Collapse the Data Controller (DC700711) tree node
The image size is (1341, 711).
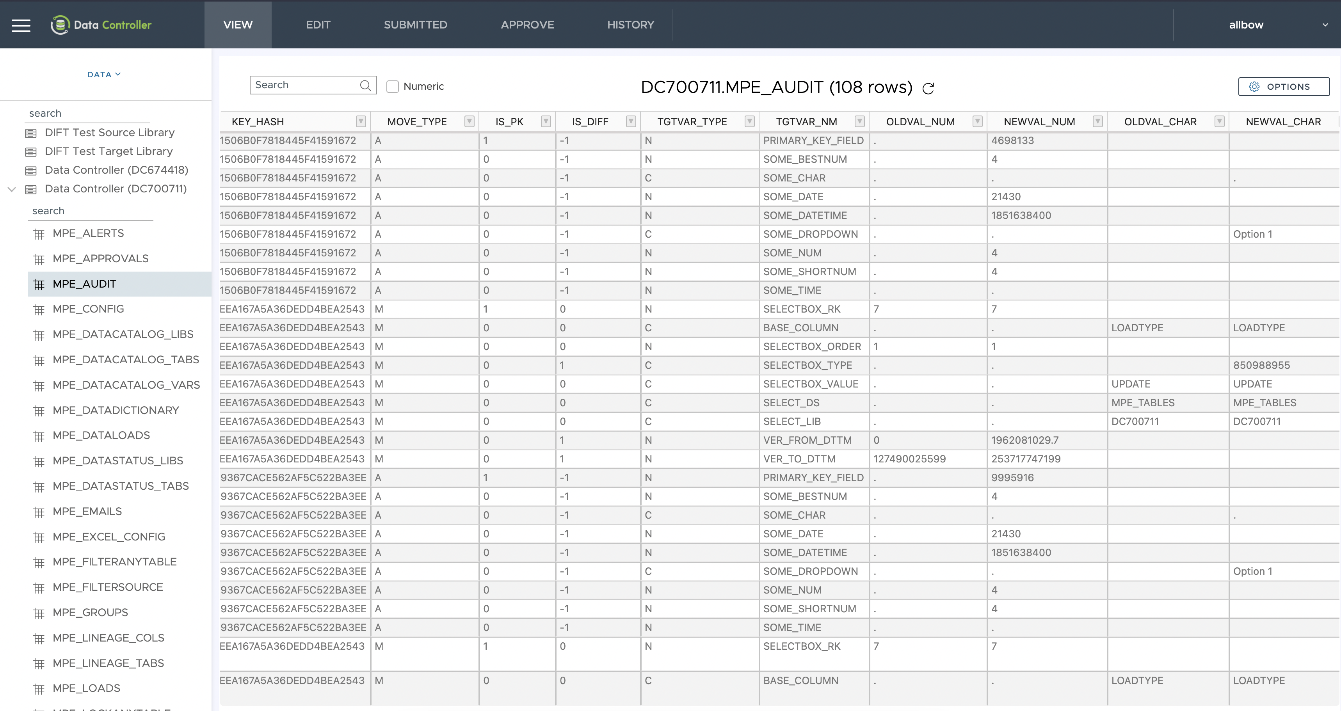pyautogui.click(x=11, y=189)
